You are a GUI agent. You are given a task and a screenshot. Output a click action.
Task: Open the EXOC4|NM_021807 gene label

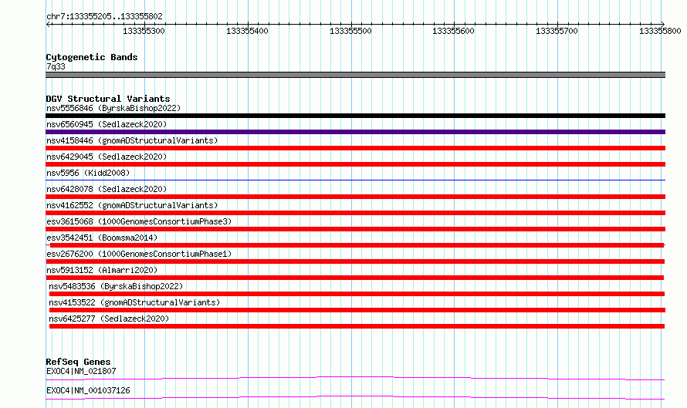pos(81,371)
